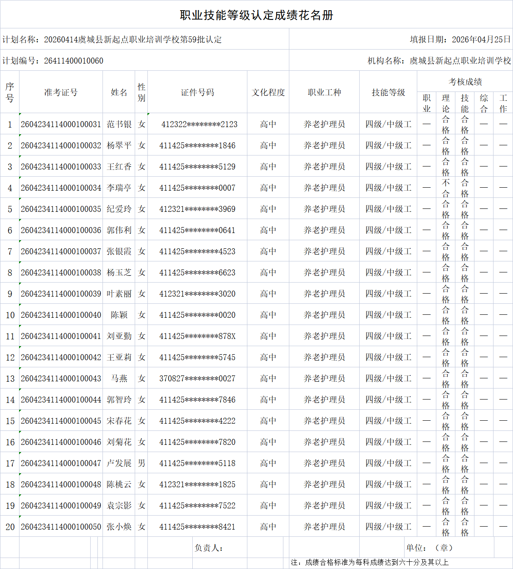Click ID number 411425********878X
This screenshot has width=513, height=569.
(197, 336)
